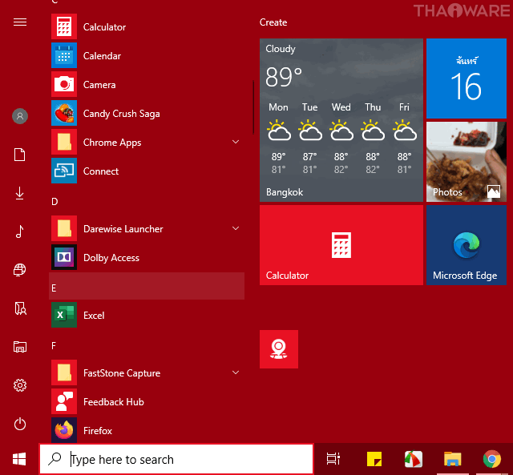Open the Chrome Apps folder icon
Viewport: 513px width, 475px height.
(64, 142)
